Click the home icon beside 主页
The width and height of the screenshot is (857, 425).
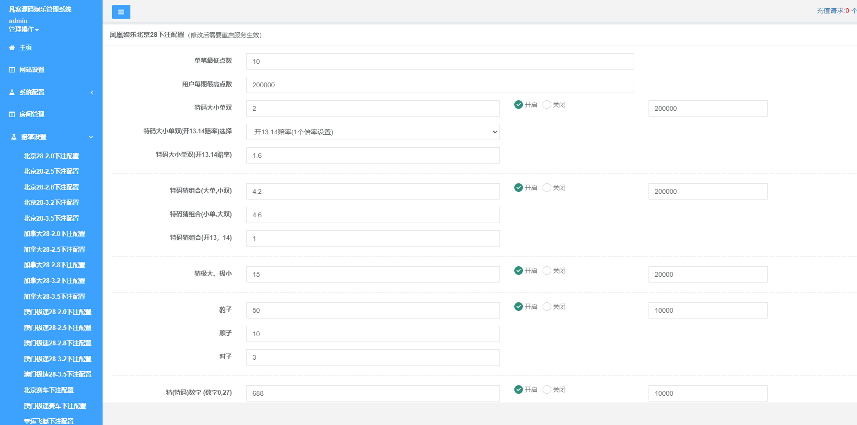click(12, 48)
